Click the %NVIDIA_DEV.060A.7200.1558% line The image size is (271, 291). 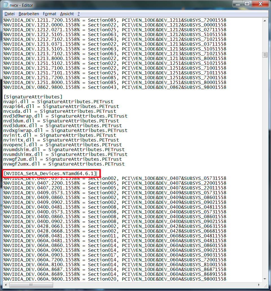coord(115,260)
